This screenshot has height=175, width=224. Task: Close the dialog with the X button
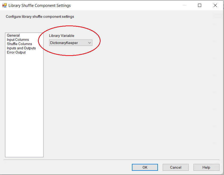(215, 5)
